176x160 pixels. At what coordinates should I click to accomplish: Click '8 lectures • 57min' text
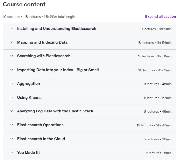[158, 98]
